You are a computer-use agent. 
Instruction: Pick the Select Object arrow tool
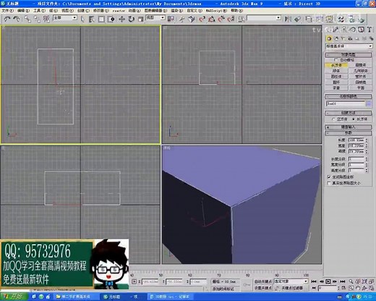pos(82,19)
